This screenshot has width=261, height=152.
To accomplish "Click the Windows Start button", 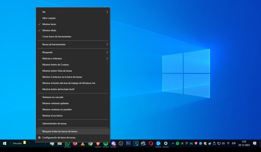I will click(x=5, y=144).
